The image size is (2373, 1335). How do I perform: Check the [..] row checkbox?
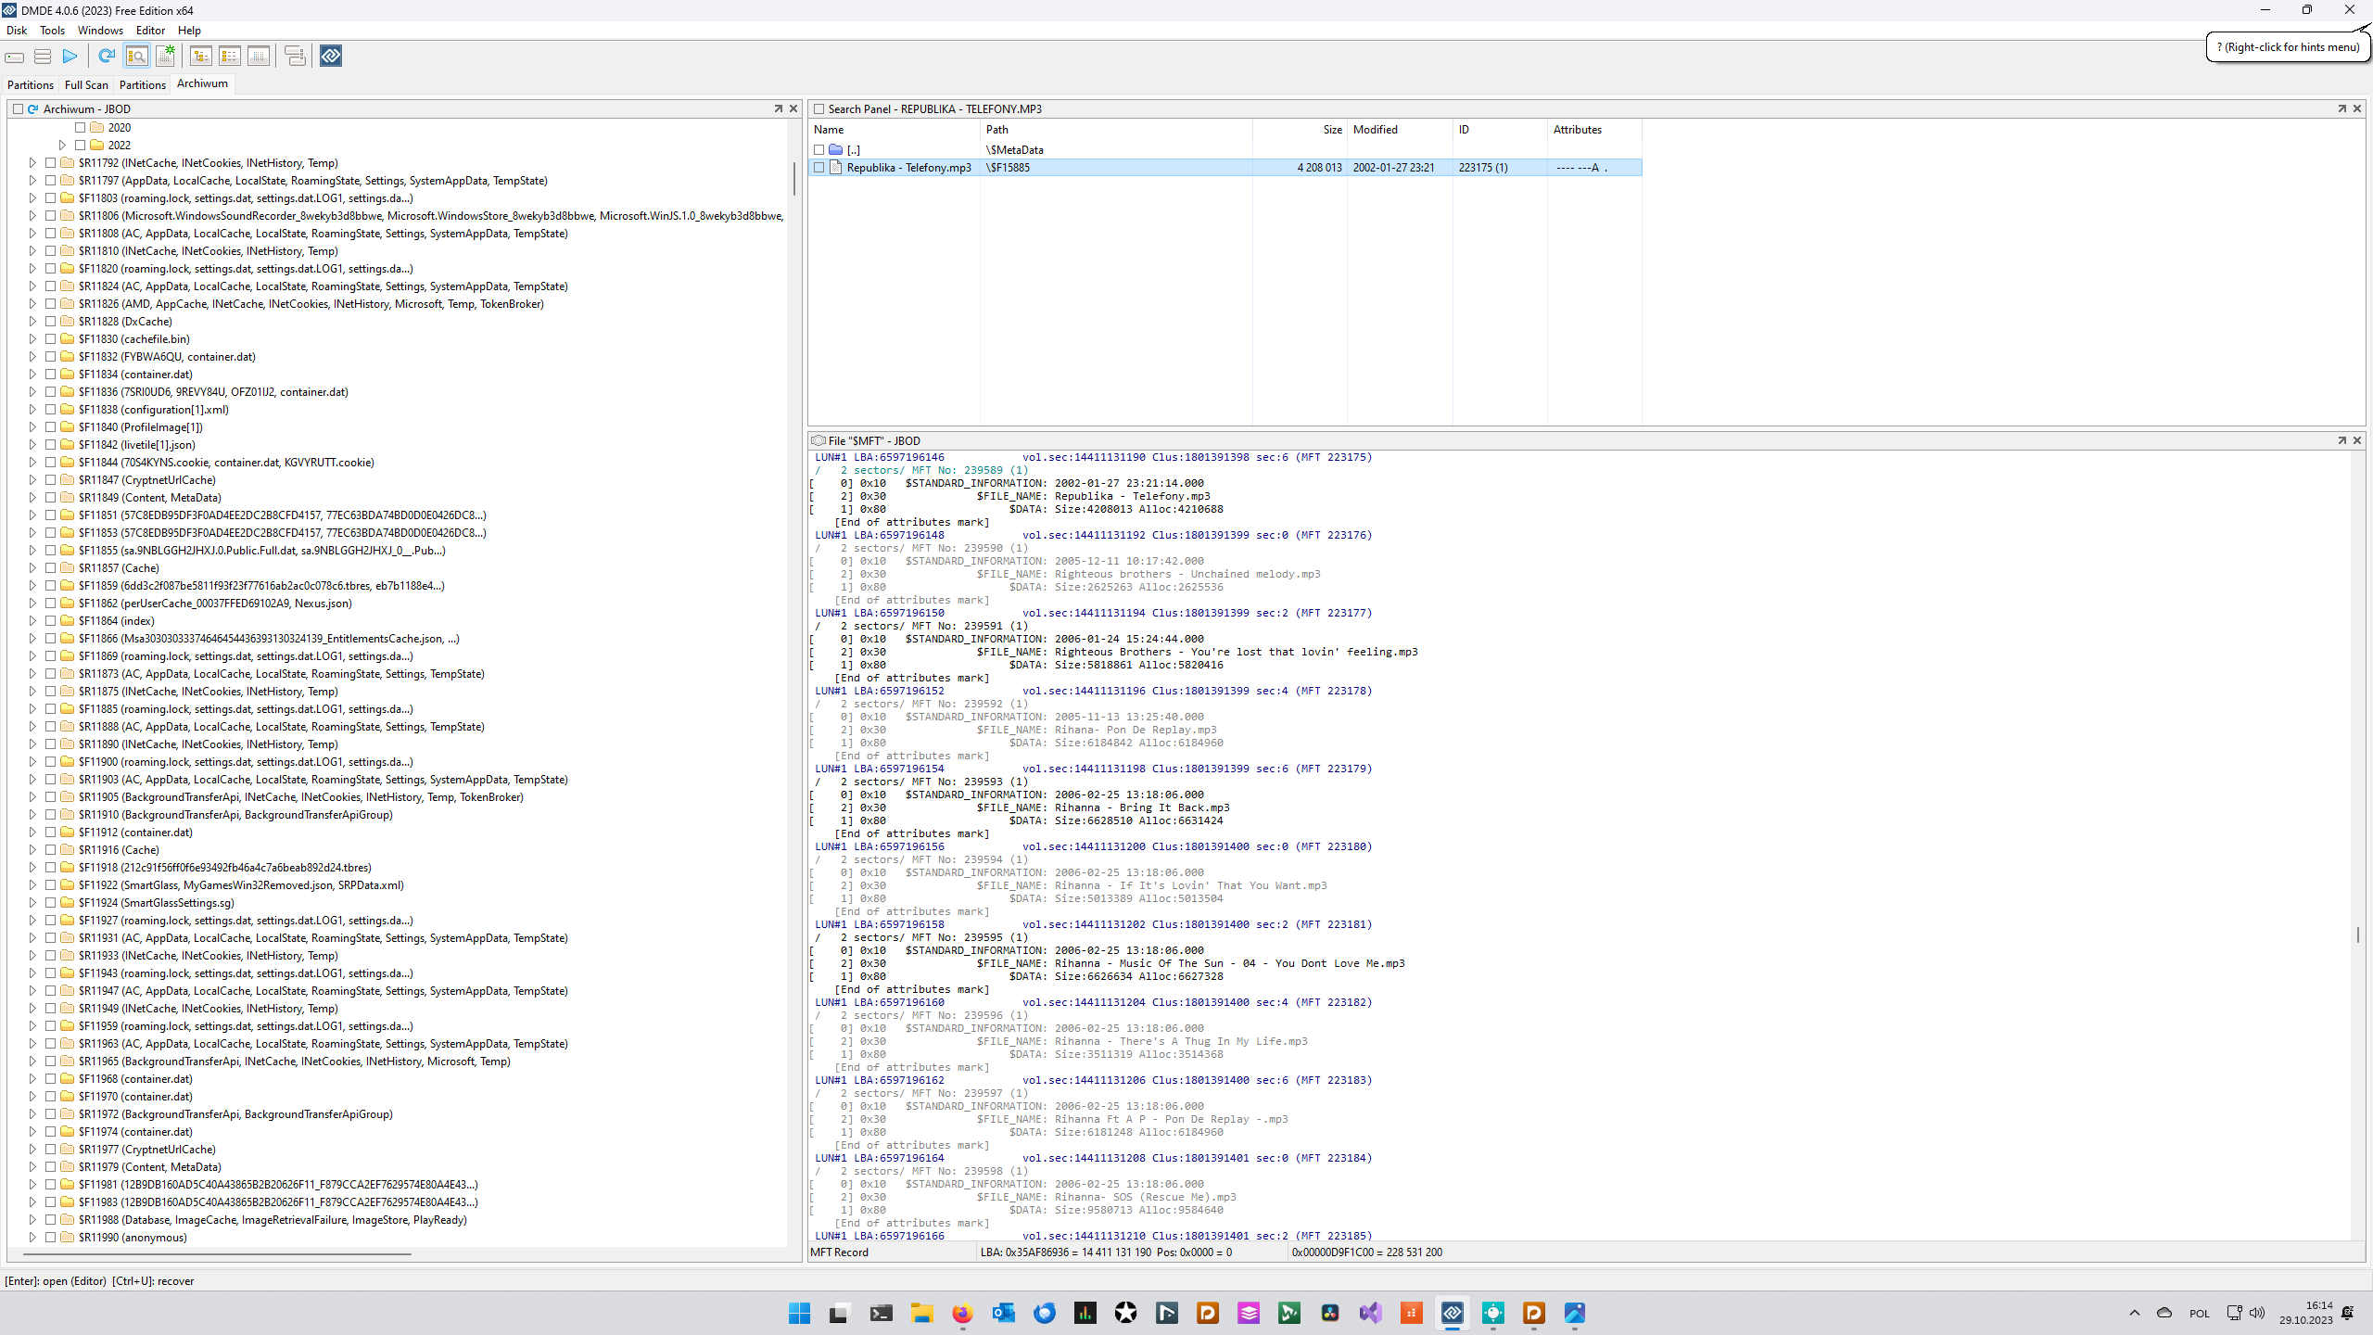818,150
